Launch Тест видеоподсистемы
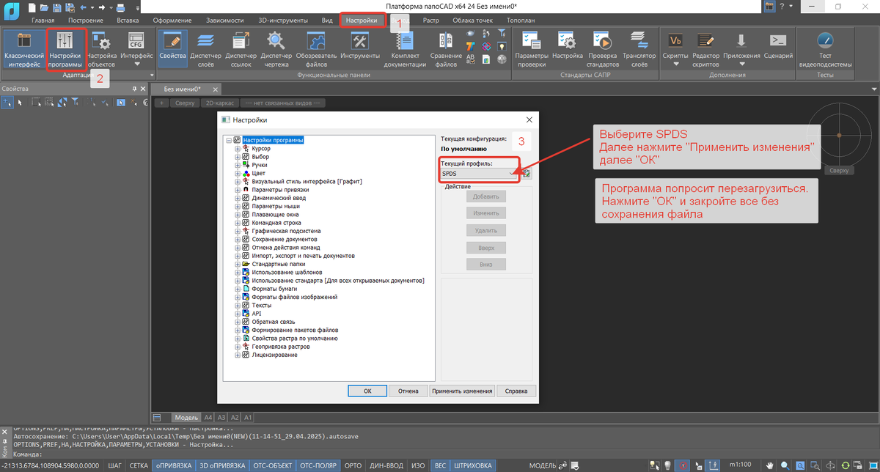 pos(825,50)
